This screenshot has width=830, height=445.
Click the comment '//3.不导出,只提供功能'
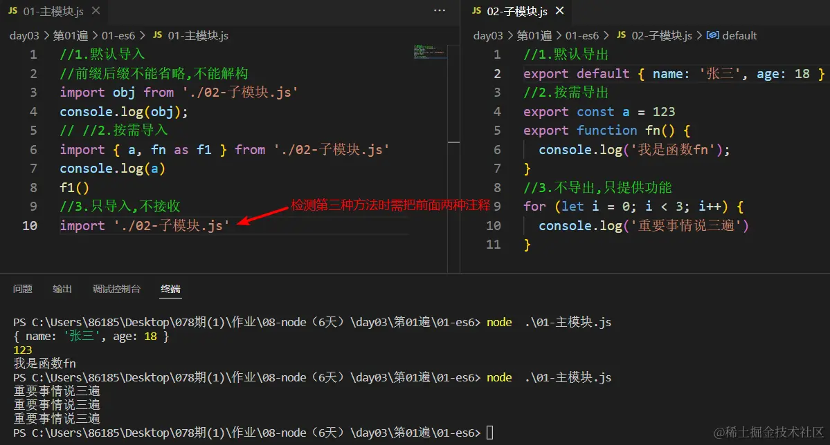pyautogui.click(x=597, y=188)
